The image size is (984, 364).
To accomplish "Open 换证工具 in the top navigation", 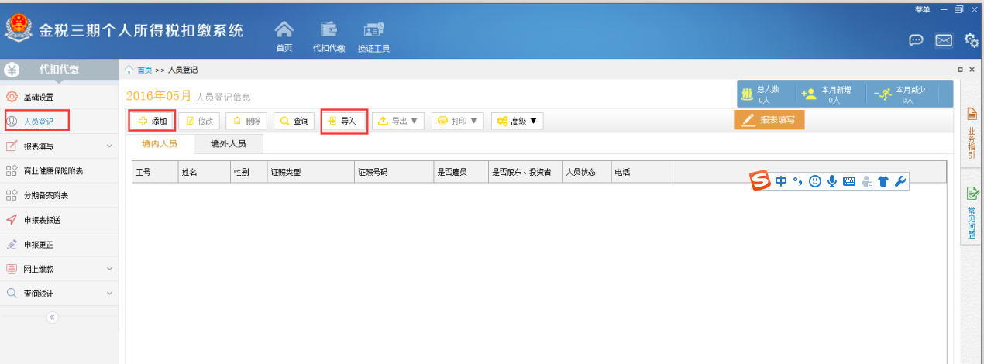I will coord(373,36).
